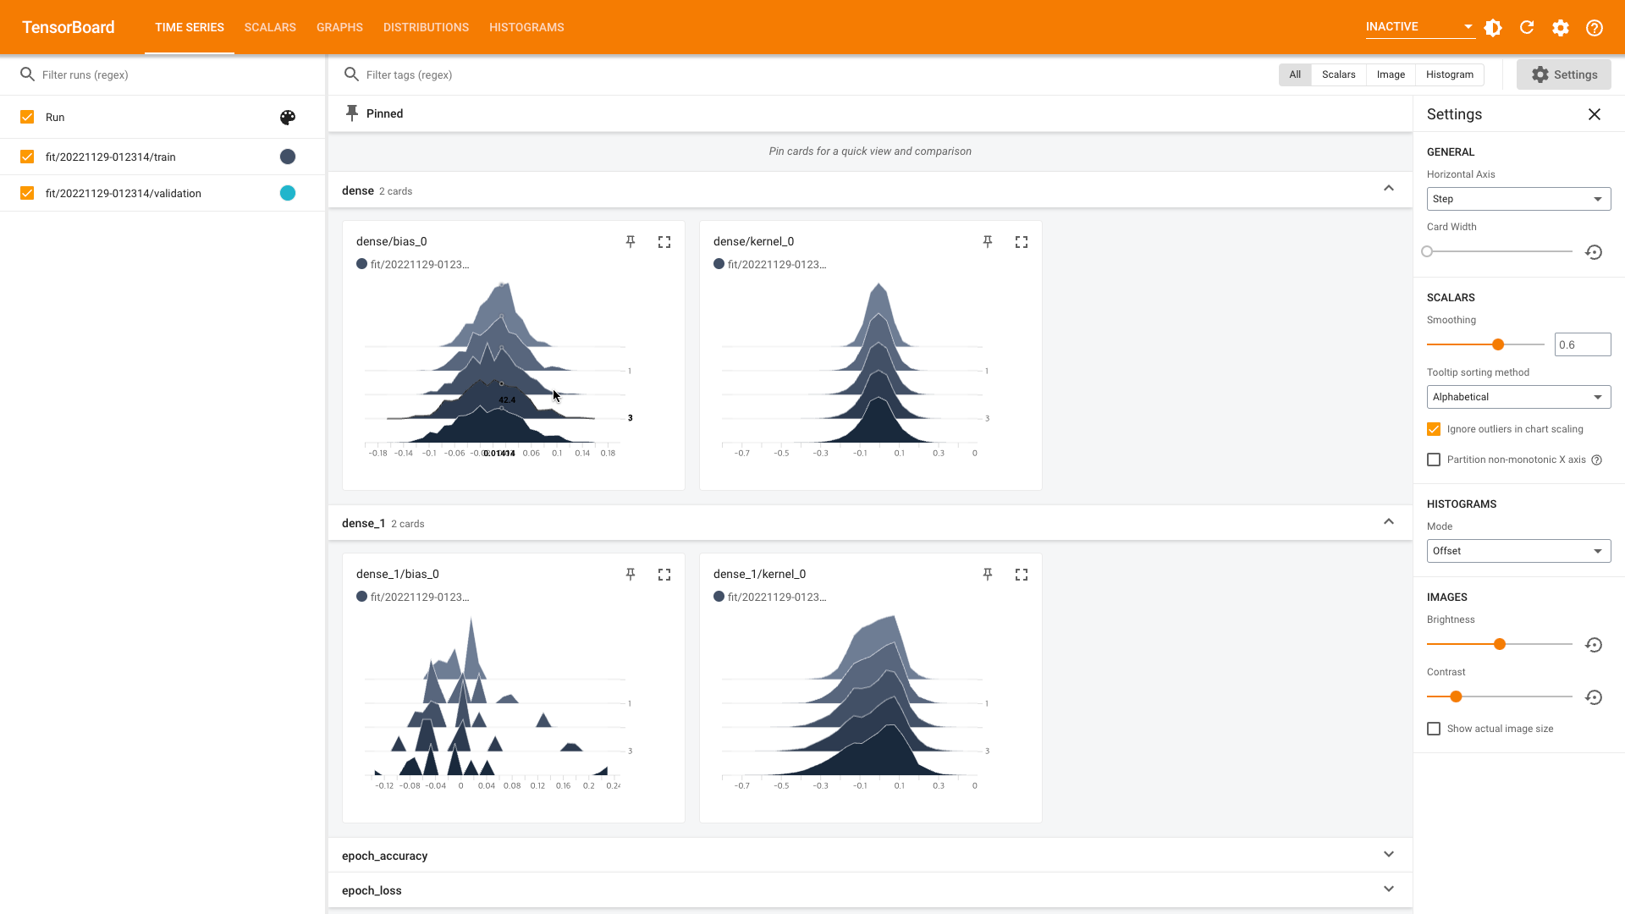
Task: Reset the Card Width slider
Action: [1594, 252]
